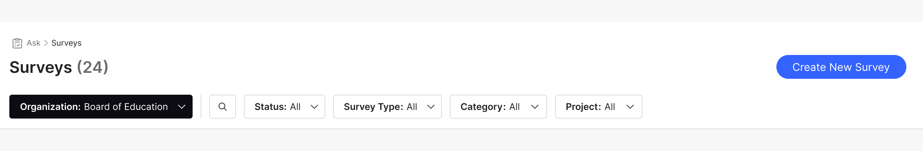Go to Ask in the breadcrumb
Viewport: 923px width, 151px height.
33,43
